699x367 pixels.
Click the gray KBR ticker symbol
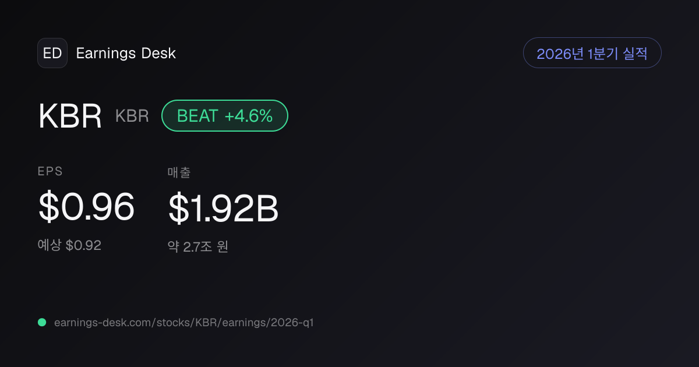pos(132,116)
